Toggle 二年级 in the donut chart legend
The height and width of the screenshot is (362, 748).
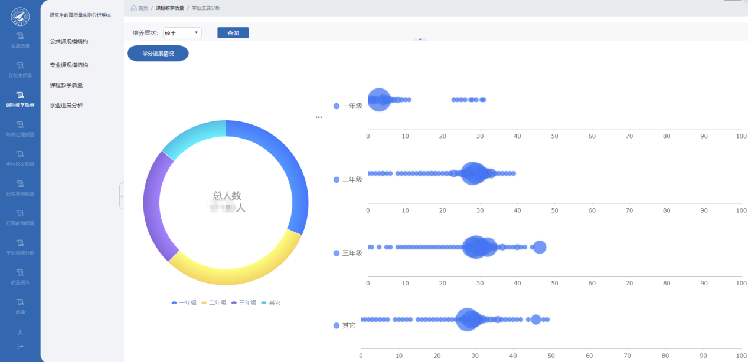(214, 302)
